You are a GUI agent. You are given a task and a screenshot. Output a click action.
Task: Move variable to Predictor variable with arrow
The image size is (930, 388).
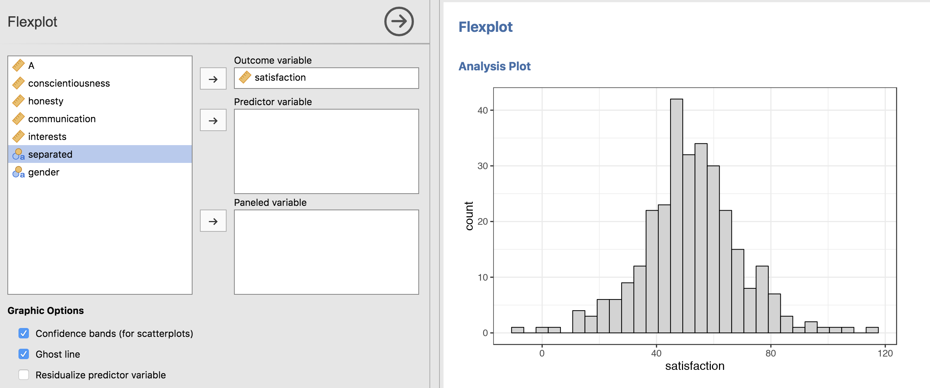click(213, 120)
